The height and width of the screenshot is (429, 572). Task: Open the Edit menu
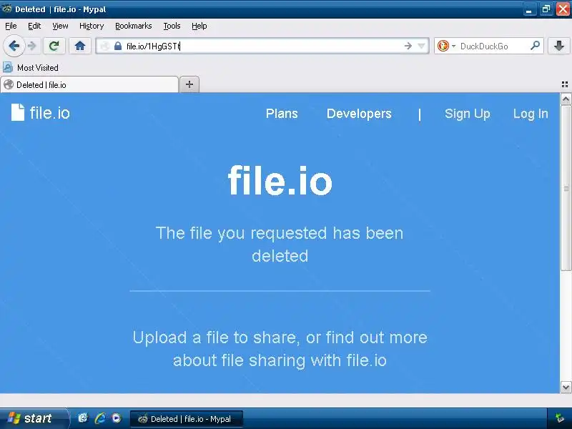coord(34,26)
